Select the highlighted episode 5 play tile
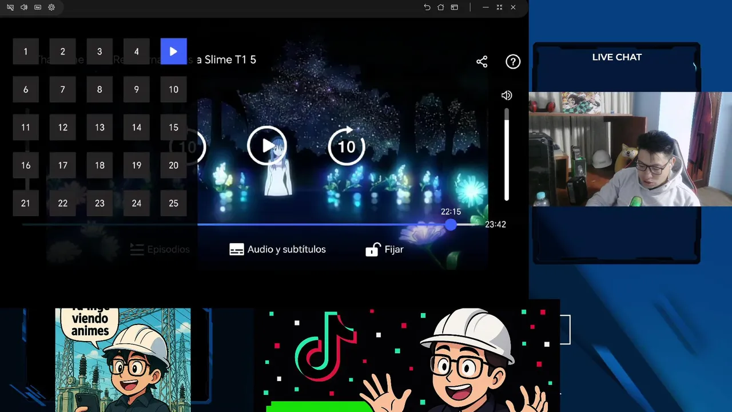The height and width of the screenshot is (412, 732). click(173, 51)
